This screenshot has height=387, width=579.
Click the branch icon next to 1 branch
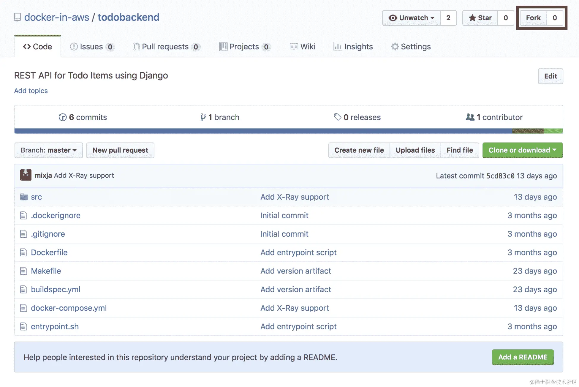tap(203, 117)
